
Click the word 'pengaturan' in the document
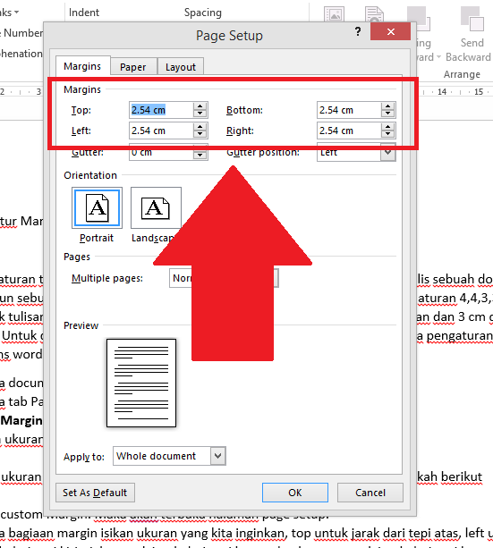(459, 336)
